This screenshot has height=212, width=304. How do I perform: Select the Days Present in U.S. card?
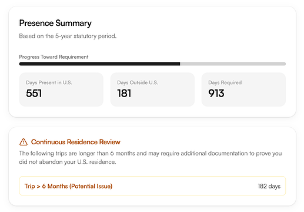pos(61,90)
